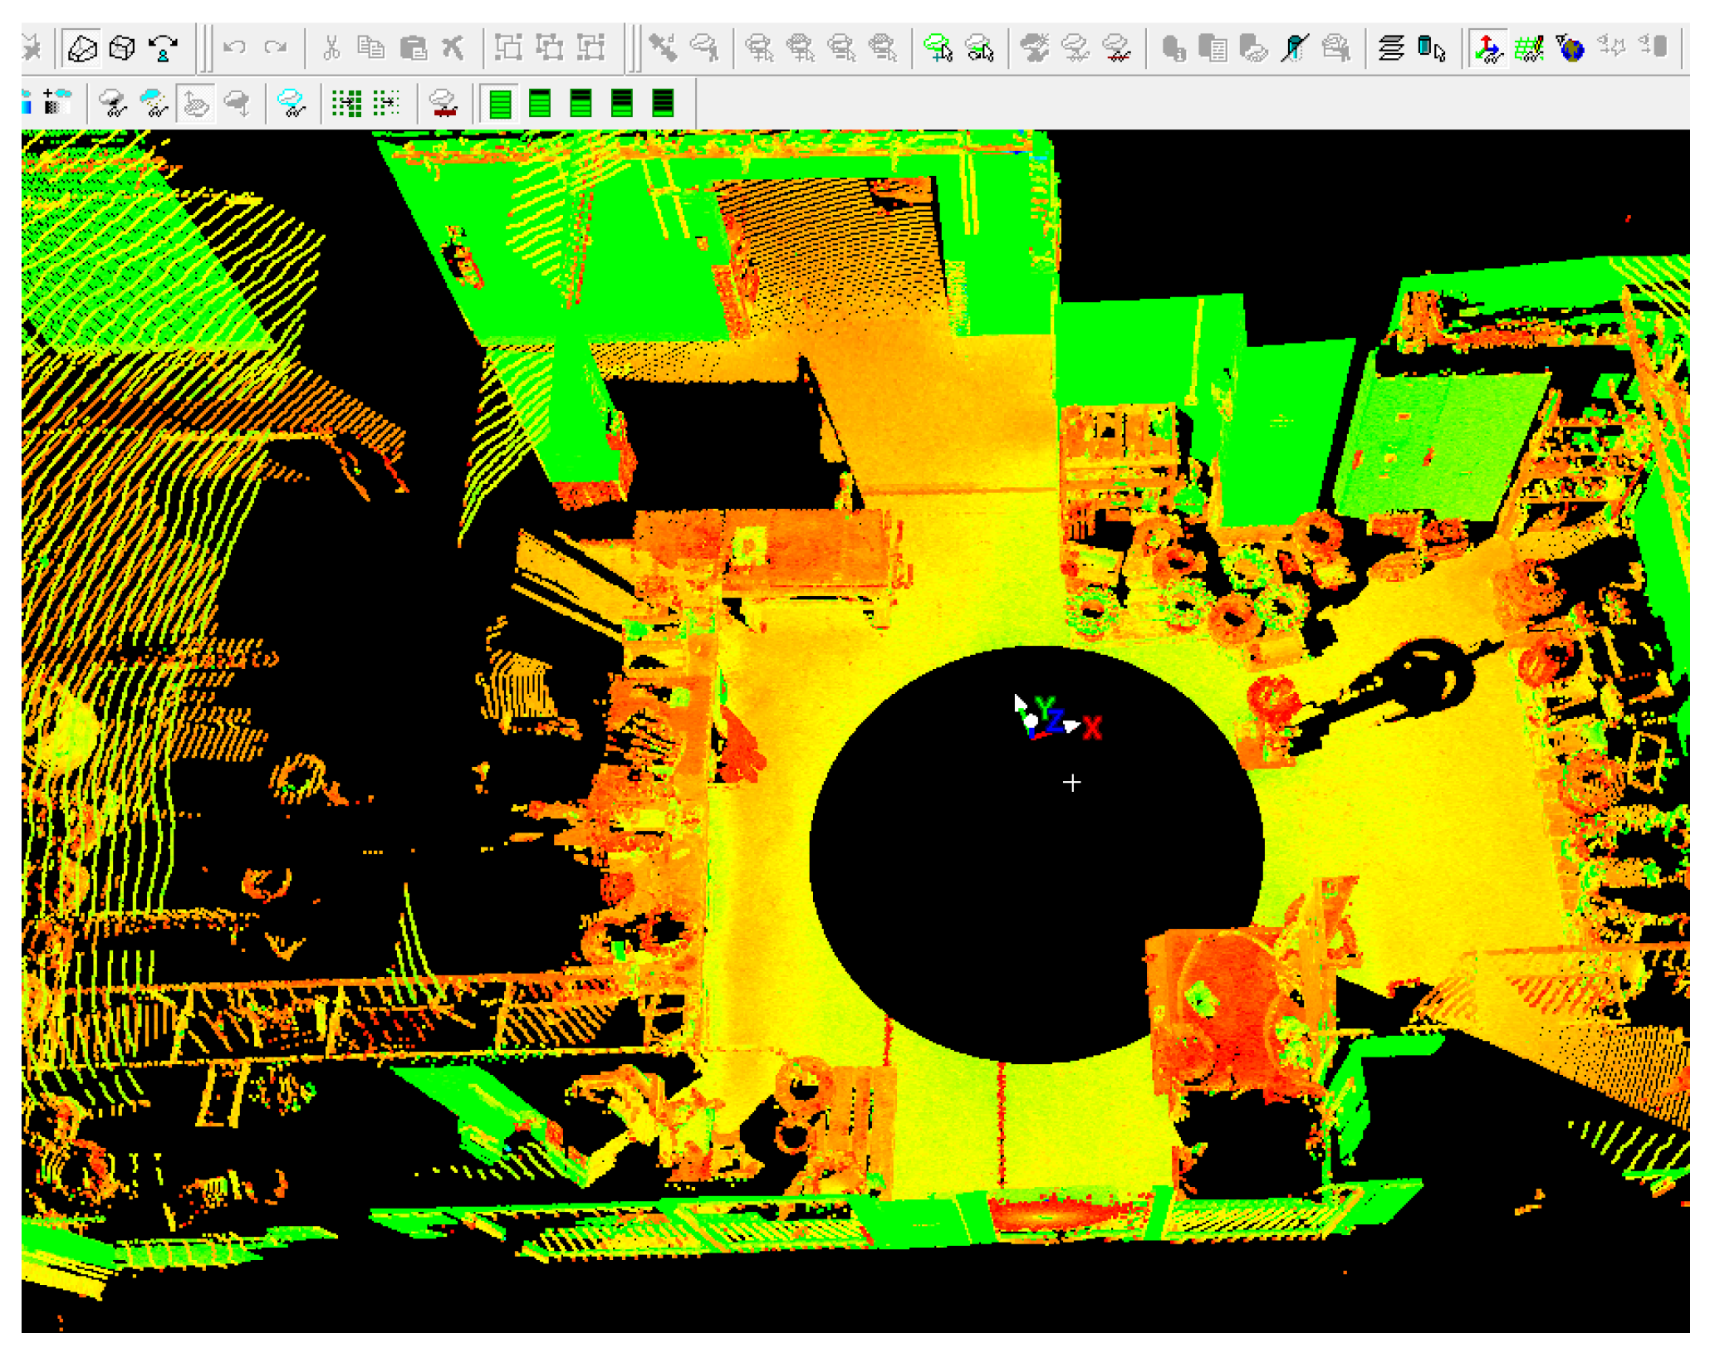
Task: Click the dense green point grid icon
Action: [345, 104]
